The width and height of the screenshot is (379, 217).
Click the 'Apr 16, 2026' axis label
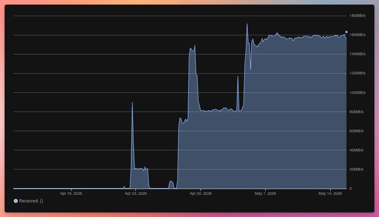(71, 193)
